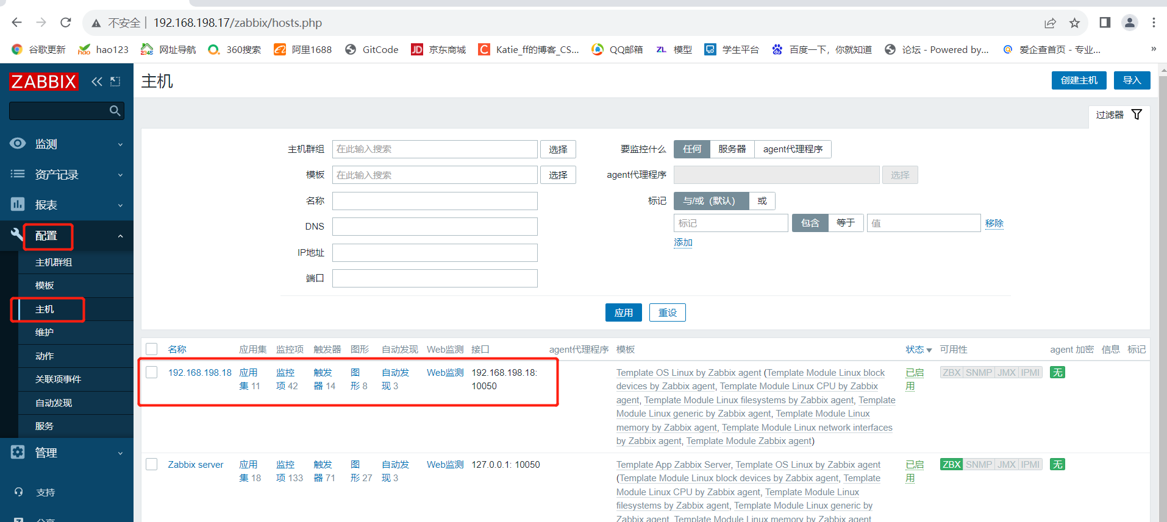The image size is (1167, 522).
Task: Reload the page with refresh icon
Action: 66,23
